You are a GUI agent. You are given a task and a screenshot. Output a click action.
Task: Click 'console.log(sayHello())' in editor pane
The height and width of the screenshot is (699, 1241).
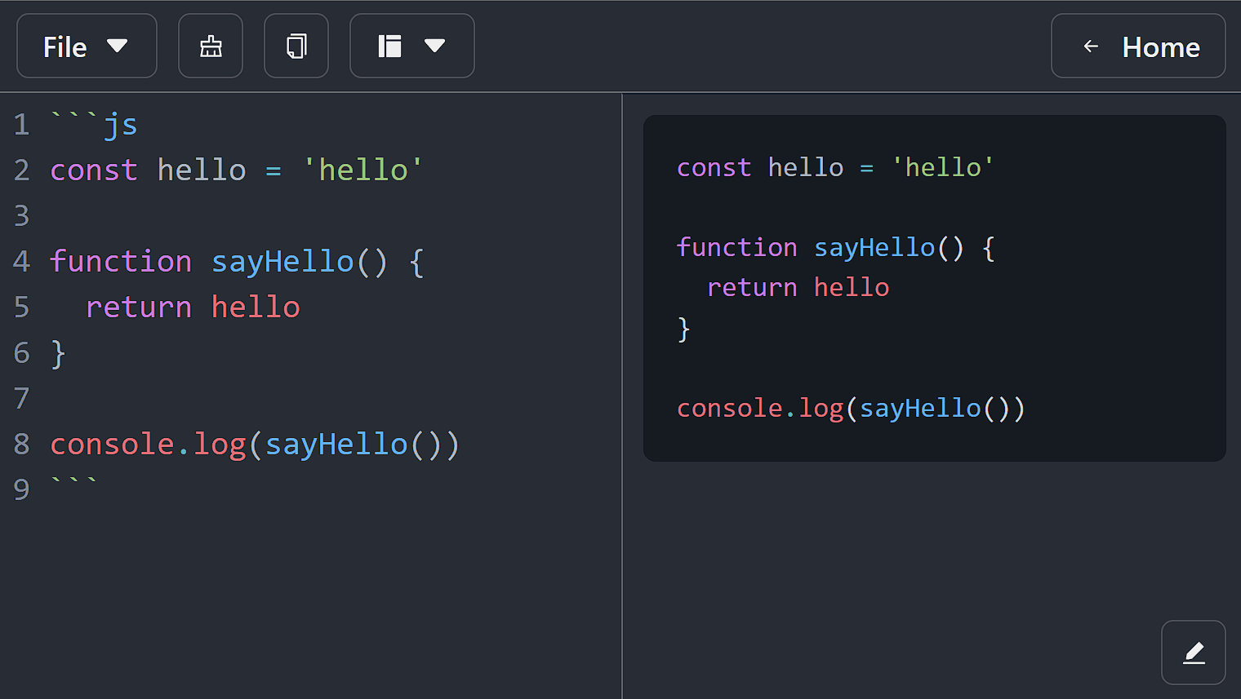pyautogui.click(x=256, y=445)
